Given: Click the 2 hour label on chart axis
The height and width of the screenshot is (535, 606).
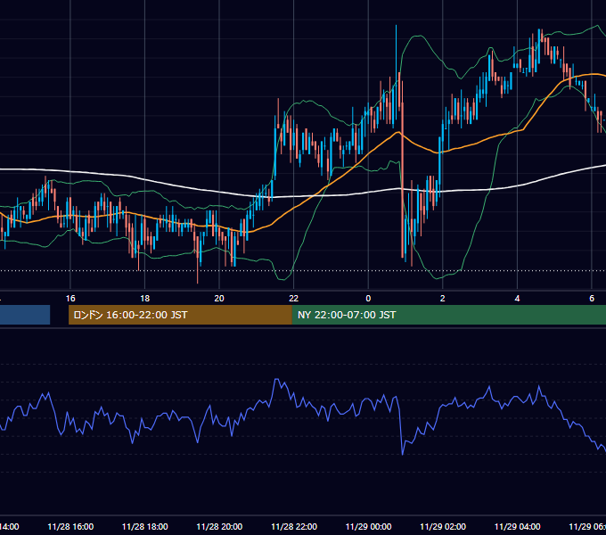Looking at the screenshot, I should (x=443, y=299).
